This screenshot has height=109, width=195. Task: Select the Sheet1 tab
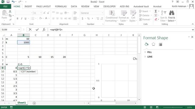22,103
